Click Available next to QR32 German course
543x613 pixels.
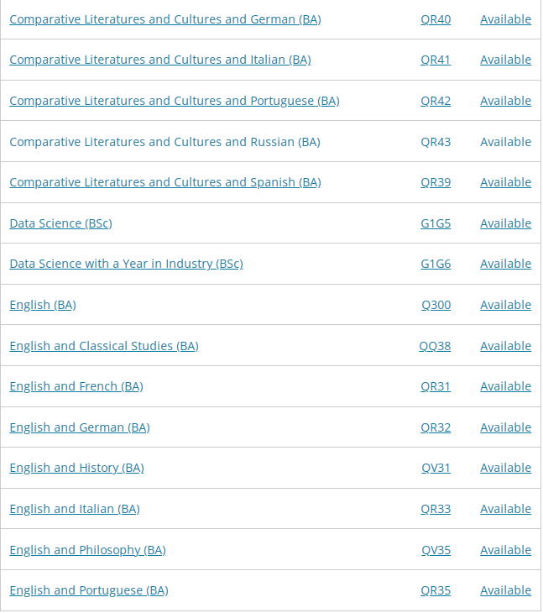pos(505,427)
